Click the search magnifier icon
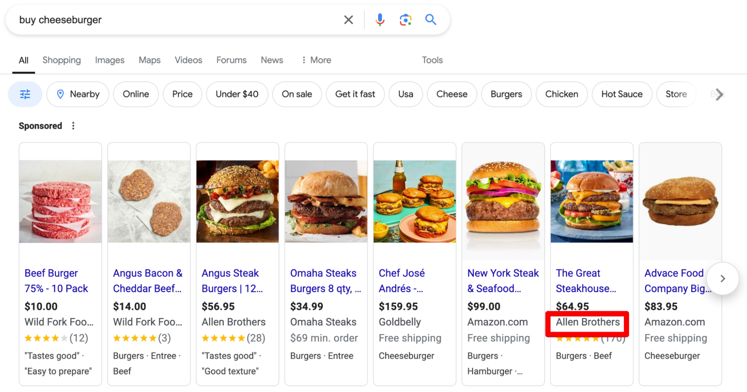Image resolution: width=747 pixels, height=392 pixels. coord(431,19)
